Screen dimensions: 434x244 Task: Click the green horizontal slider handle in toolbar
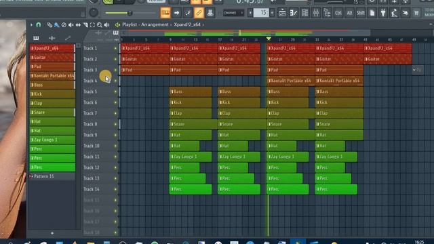pyautogui.click(x=130, y=13)
